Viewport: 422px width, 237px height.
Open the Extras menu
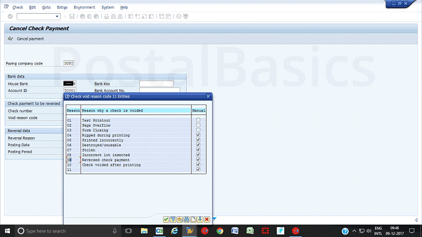(62, 7)
